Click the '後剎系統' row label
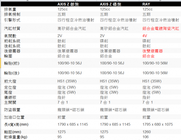181x140 pixels. click(12, 46)
